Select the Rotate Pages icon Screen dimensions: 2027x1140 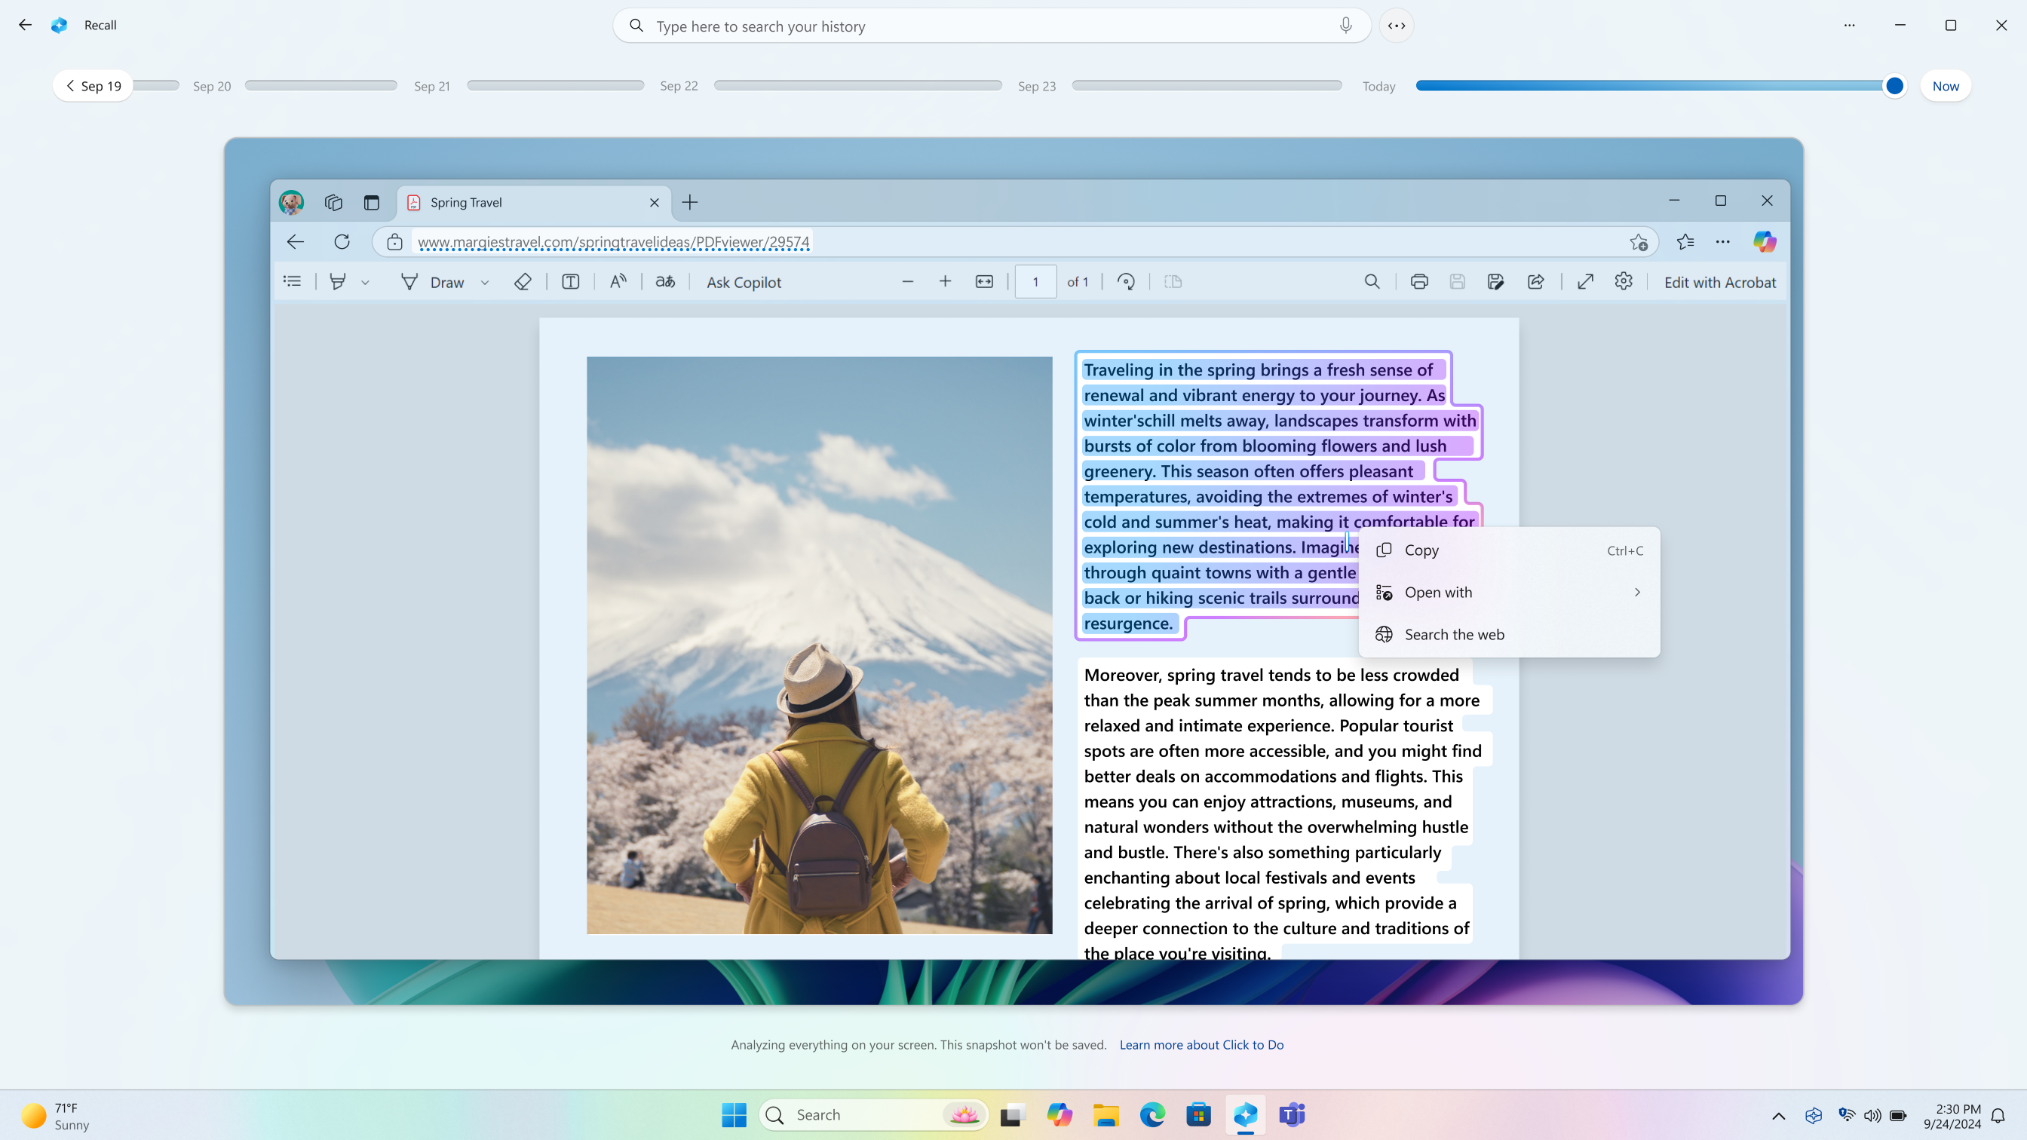click(x=1127, y=281)
